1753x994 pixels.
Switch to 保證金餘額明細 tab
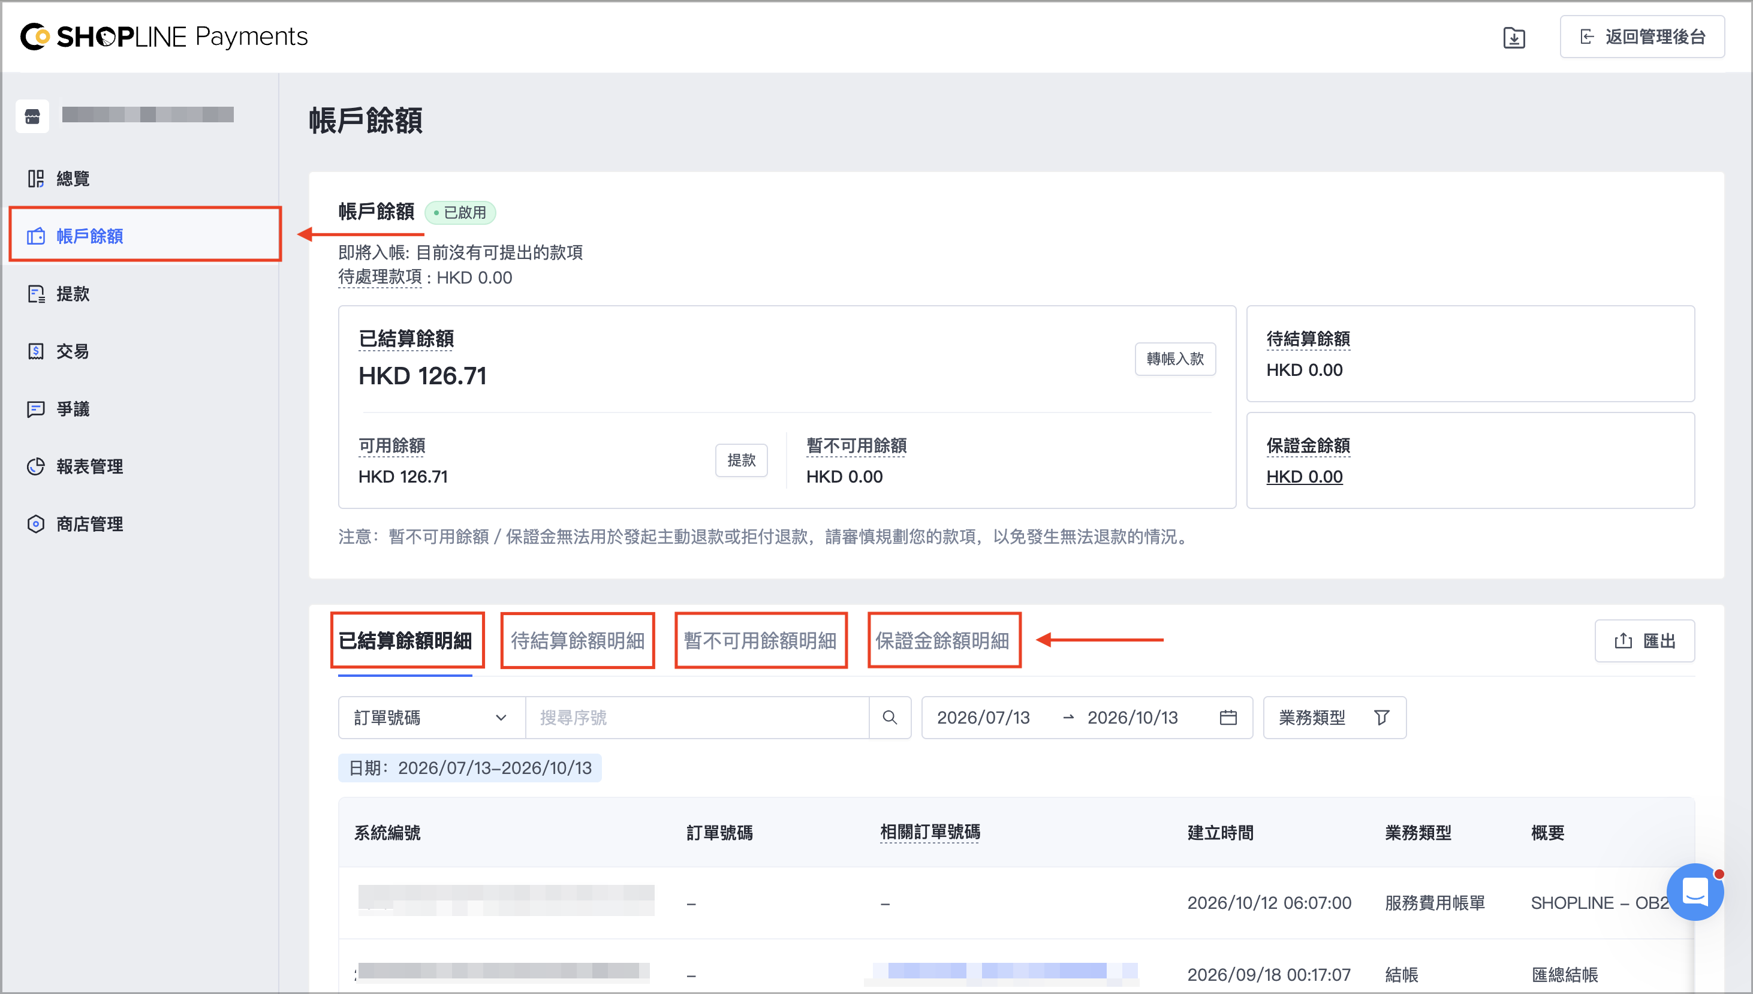(x=942, y=640)
